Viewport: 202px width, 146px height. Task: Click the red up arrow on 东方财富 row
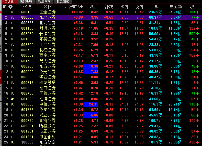pyautogui.click(x=198, y=142)
